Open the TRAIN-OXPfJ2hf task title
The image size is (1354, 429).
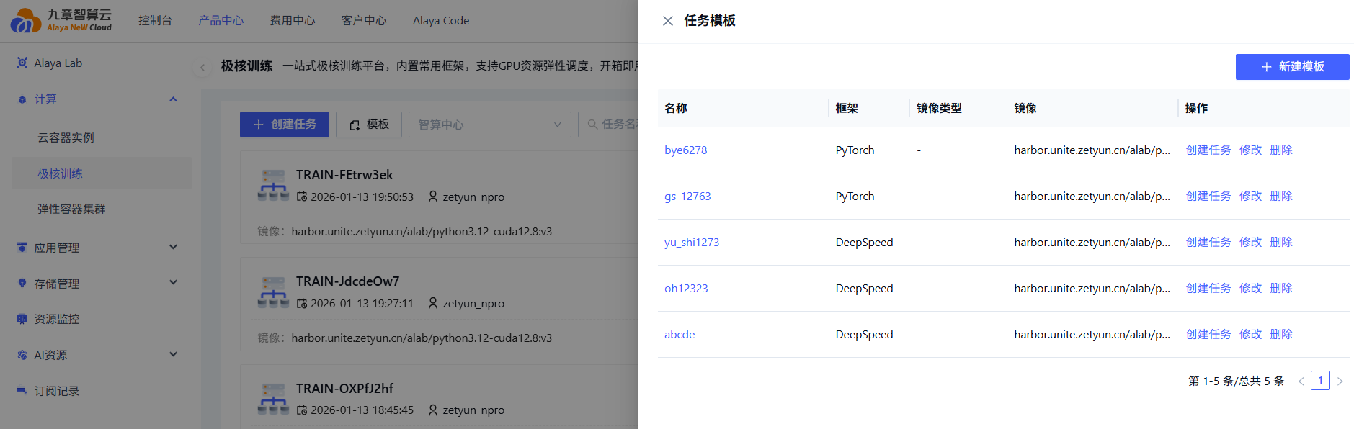pyautogui.click(x=344, y=389)
